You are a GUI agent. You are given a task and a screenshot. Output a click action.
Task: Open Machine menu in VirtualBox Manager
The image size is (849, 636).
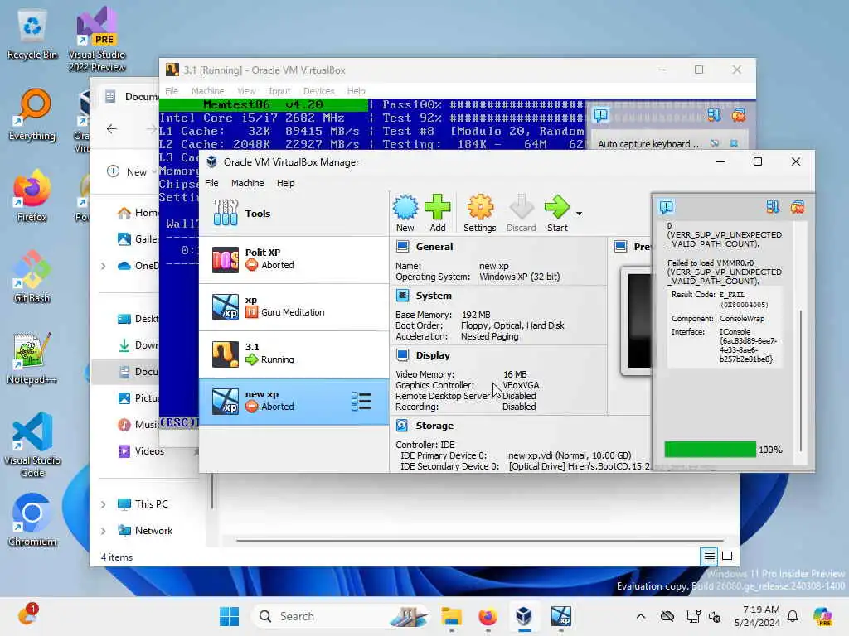pos(247,183)
